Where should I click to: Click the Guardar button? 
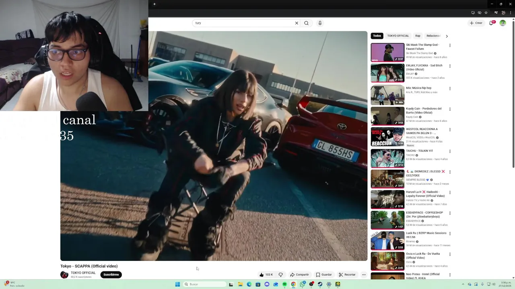tap(324, 275)
